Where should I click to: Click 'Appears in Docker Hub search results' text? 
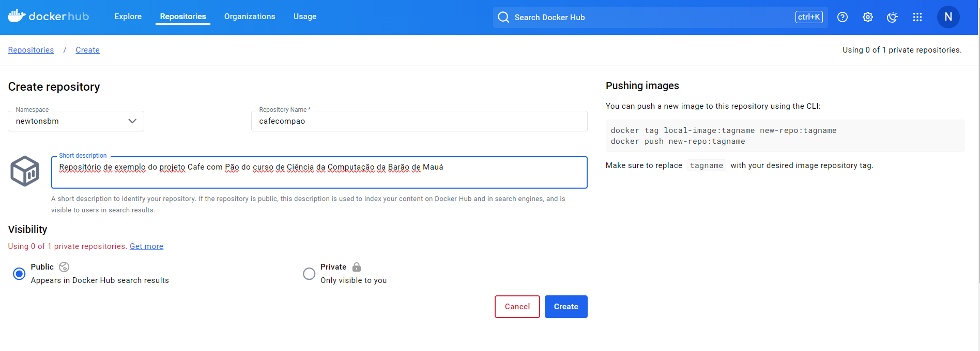click(x=100, y=280)
